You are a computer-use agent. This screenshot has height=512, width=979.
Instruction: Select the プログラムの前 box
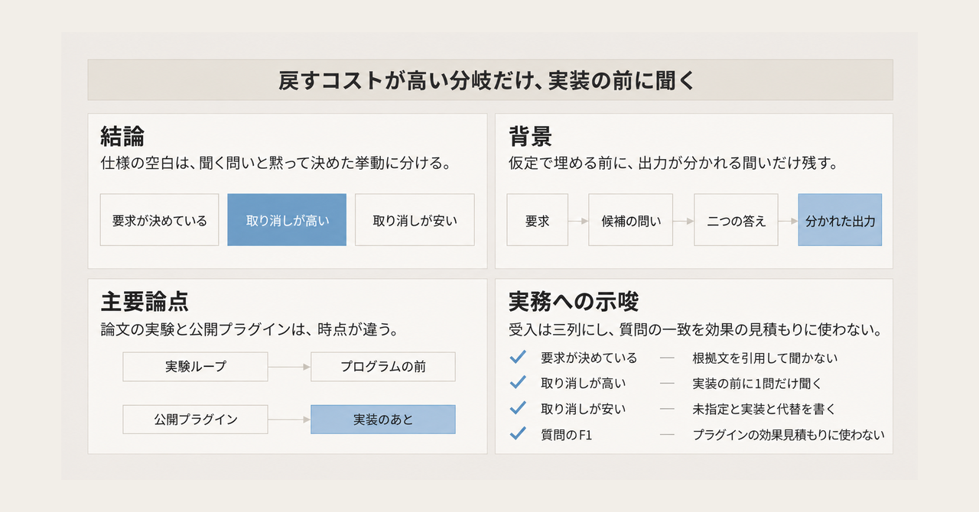pyautogui.click(x=383, y=367)
